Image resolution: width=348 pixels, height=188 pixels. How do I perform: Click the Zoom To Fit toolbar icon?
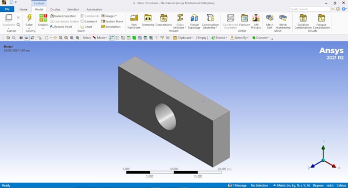click(72, 38)
